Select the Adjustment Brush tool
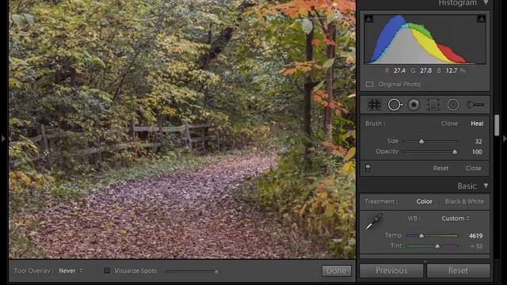 point(475,104)
